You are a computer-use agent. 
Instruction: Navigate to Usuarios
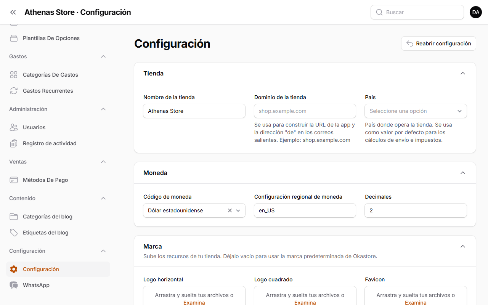coord(58,127)
